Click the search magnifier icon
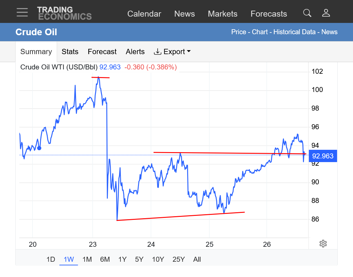The height and width of the screenshot is (277, 353). tap(307, 13)
